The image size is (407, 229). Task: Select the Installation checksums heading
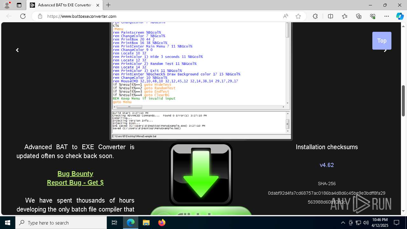[x=327, y=147]
